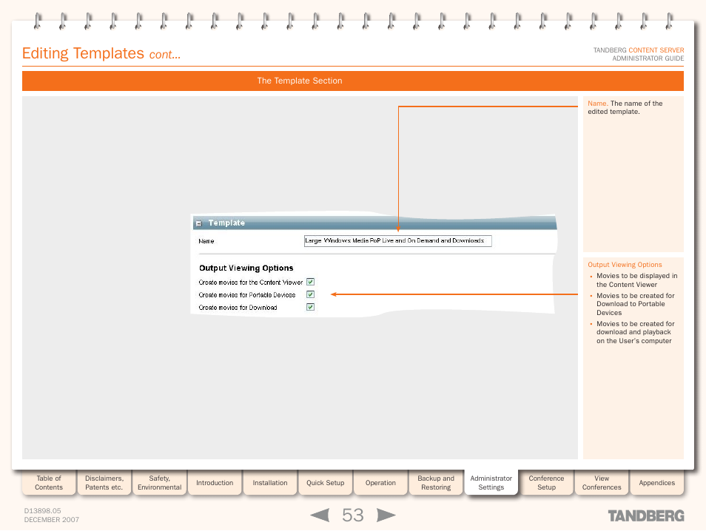The width and height of the screenshot is (706, 531).
Task: Click 'TANDBERG CONTENT SERVER' header text
Action: (x=639, y=50)
